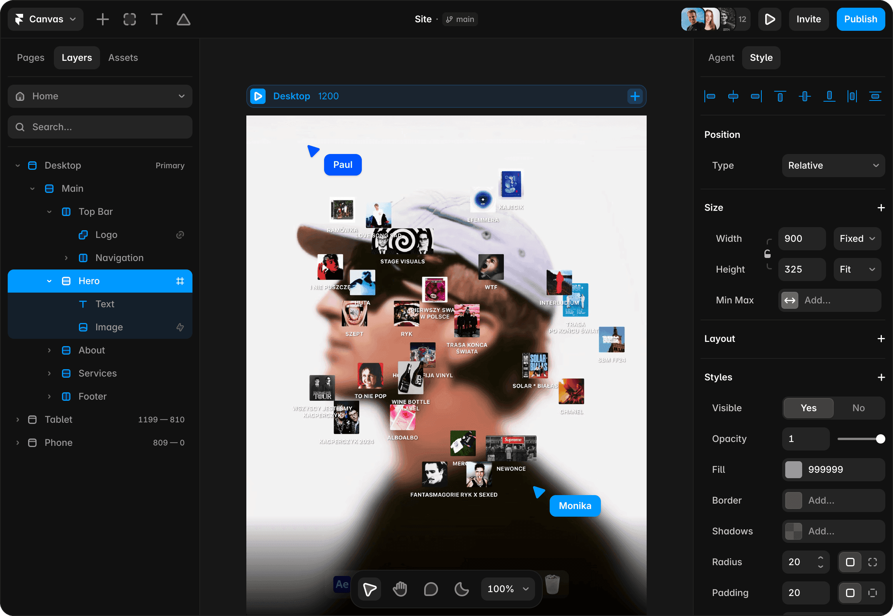The height and width of the screenshot is (616, 893).
Task: Select the hand pan tool in bottom toolbar
Action: tap(400, 589)
